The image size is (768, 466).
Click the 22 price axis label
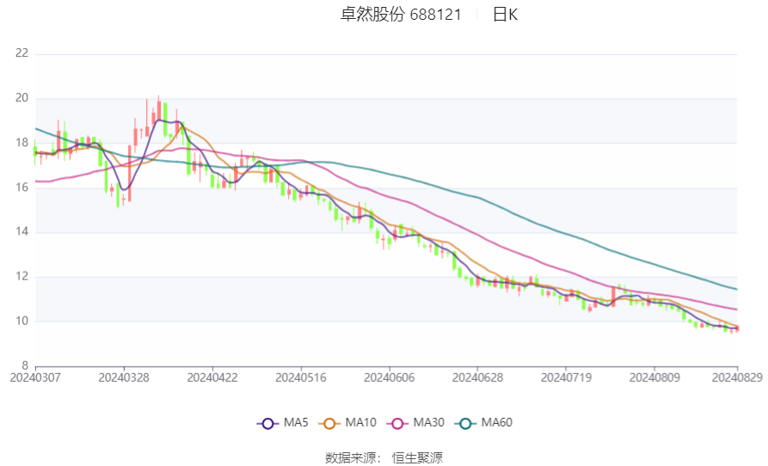click(x=22, y=52)
